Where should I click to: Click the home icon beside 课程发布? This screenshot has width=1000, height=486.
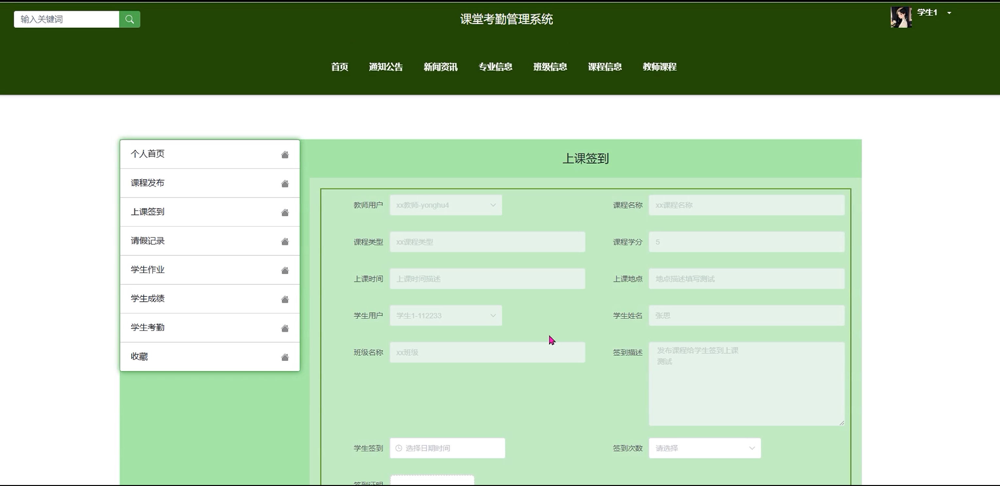[285, 184]
